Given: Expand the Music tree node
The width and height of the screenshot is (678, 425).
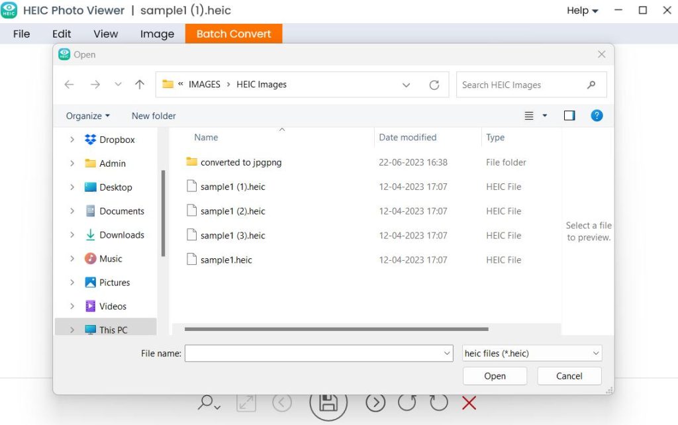Looking at the screenshot, I should click(x=72, y=259).
